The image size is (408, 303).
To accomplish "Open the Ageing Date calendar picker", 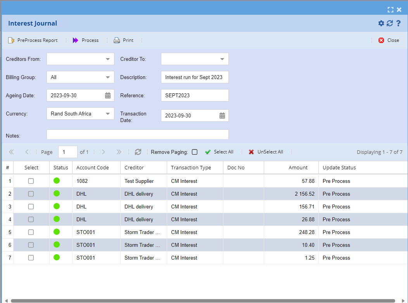I will point(108,95).
